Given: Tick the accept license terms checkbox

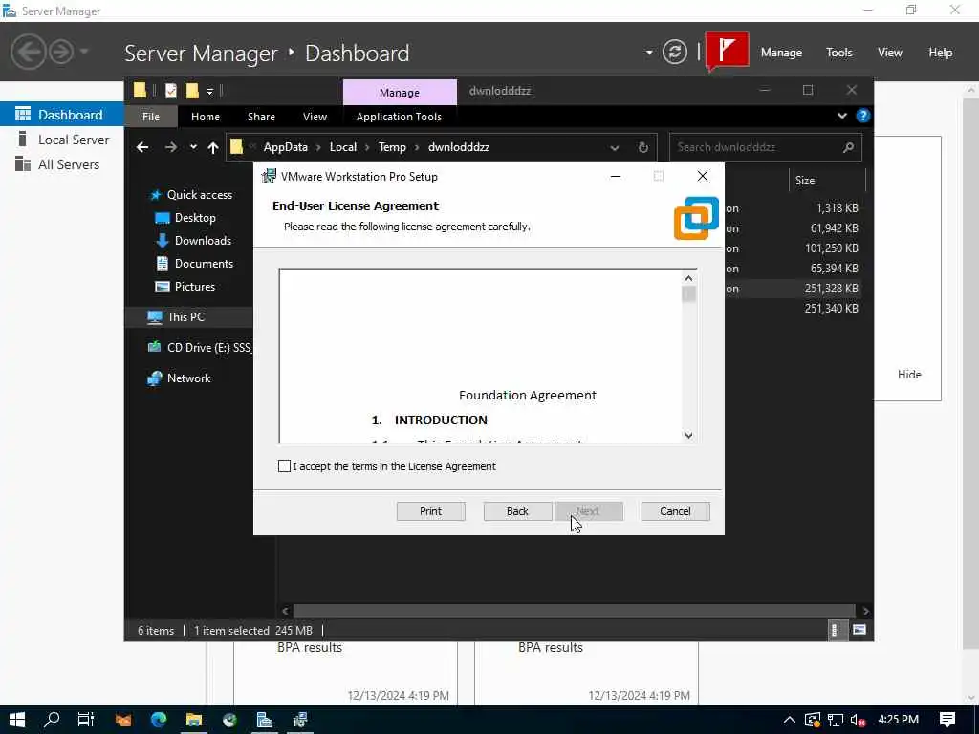Looking at the screenshot, I should click(284, 466).
